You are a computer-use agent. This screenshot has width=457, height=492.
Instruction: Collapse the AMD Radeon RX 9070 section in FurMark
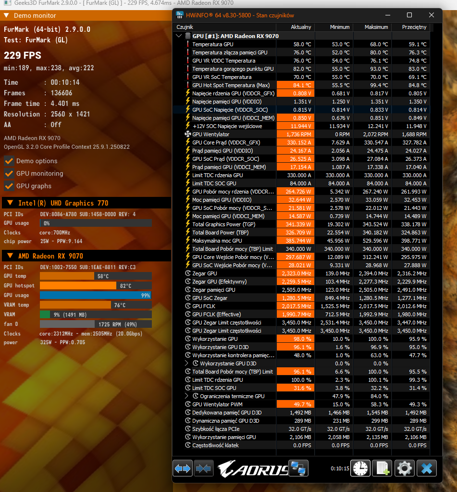(10, 256)
